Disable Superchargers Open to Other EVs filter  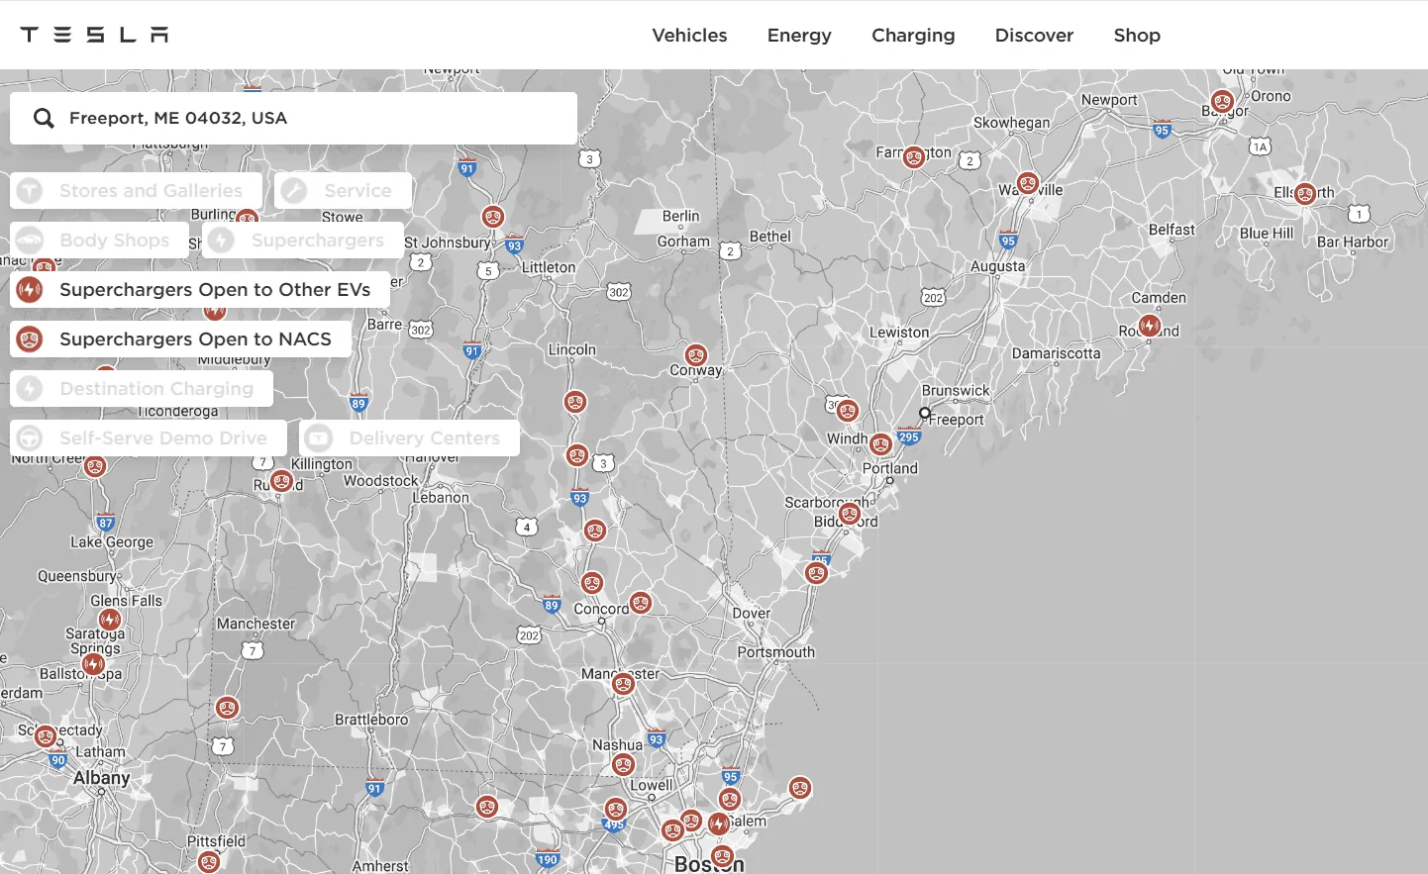click(200, 290)
